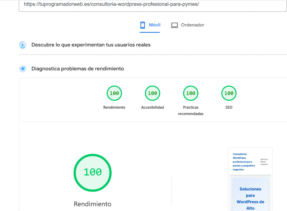Screen dimensions: 287x211
Task: Click the monitor icon beside Ordenador
Action: pyautogui.click(x=174, y=25)
